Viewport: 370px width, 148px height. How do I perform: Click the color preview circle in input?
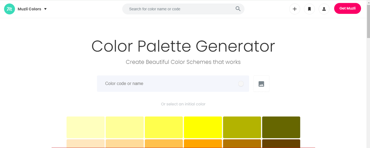click(241, 84)
